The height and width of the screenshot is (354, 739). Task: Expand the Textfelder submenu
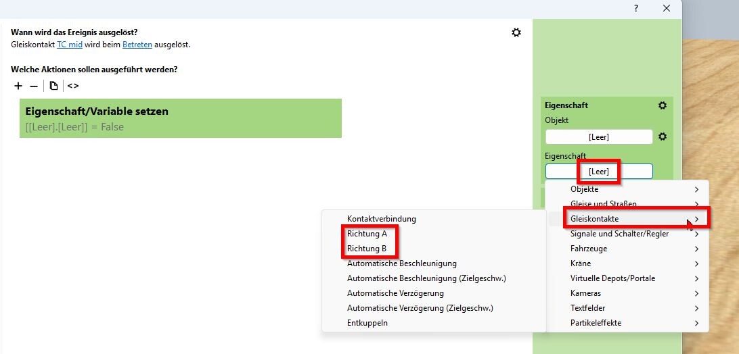coord(627,308)
